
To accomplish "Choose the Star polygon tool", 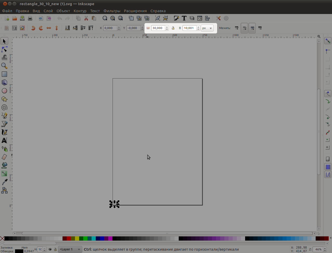I will coord(4,99).
